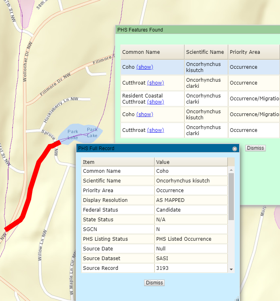Click the Scientific Name column header

206,52
